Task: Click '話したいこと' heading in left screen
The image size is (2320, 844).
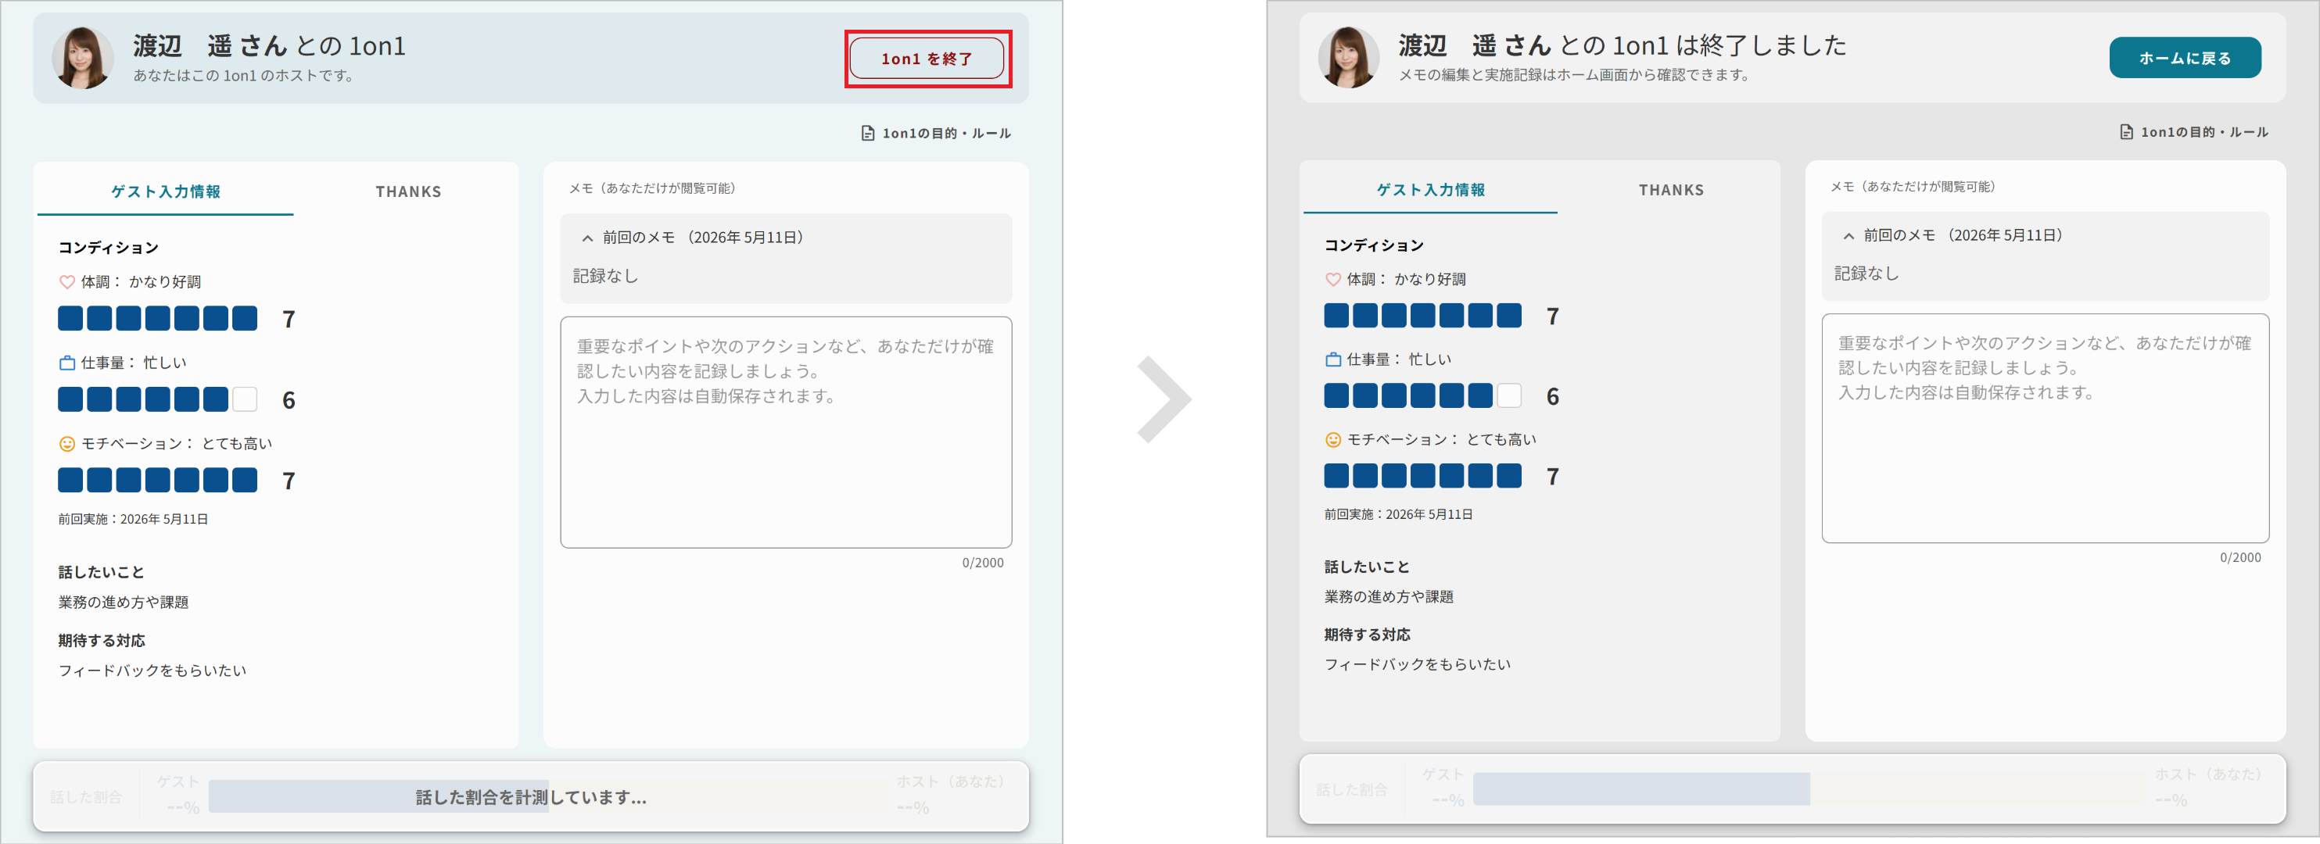Action: click(101, 572)
